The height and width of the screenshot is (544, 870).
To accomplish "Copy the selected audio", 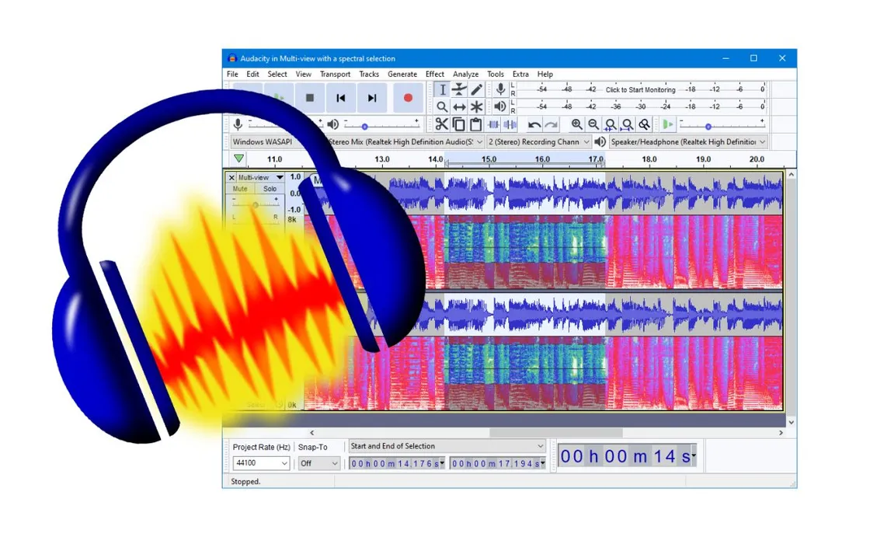I will coord(459,124).
